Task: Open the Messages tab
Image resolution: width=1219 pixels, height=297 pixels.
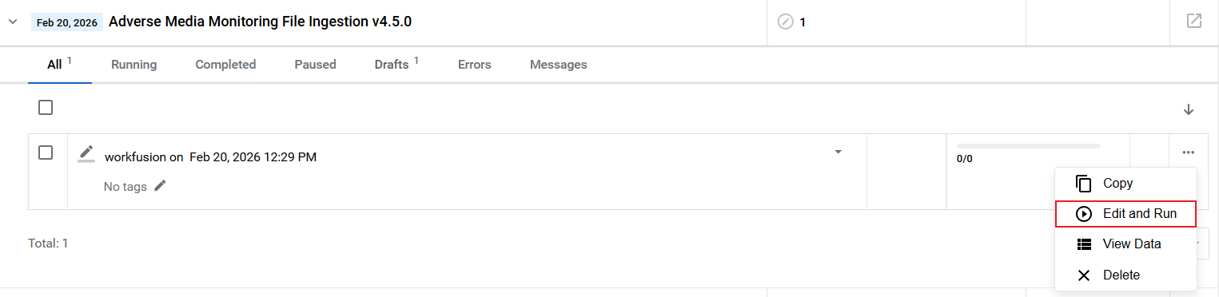Action: pyautogui.click(x=558, y=65)
